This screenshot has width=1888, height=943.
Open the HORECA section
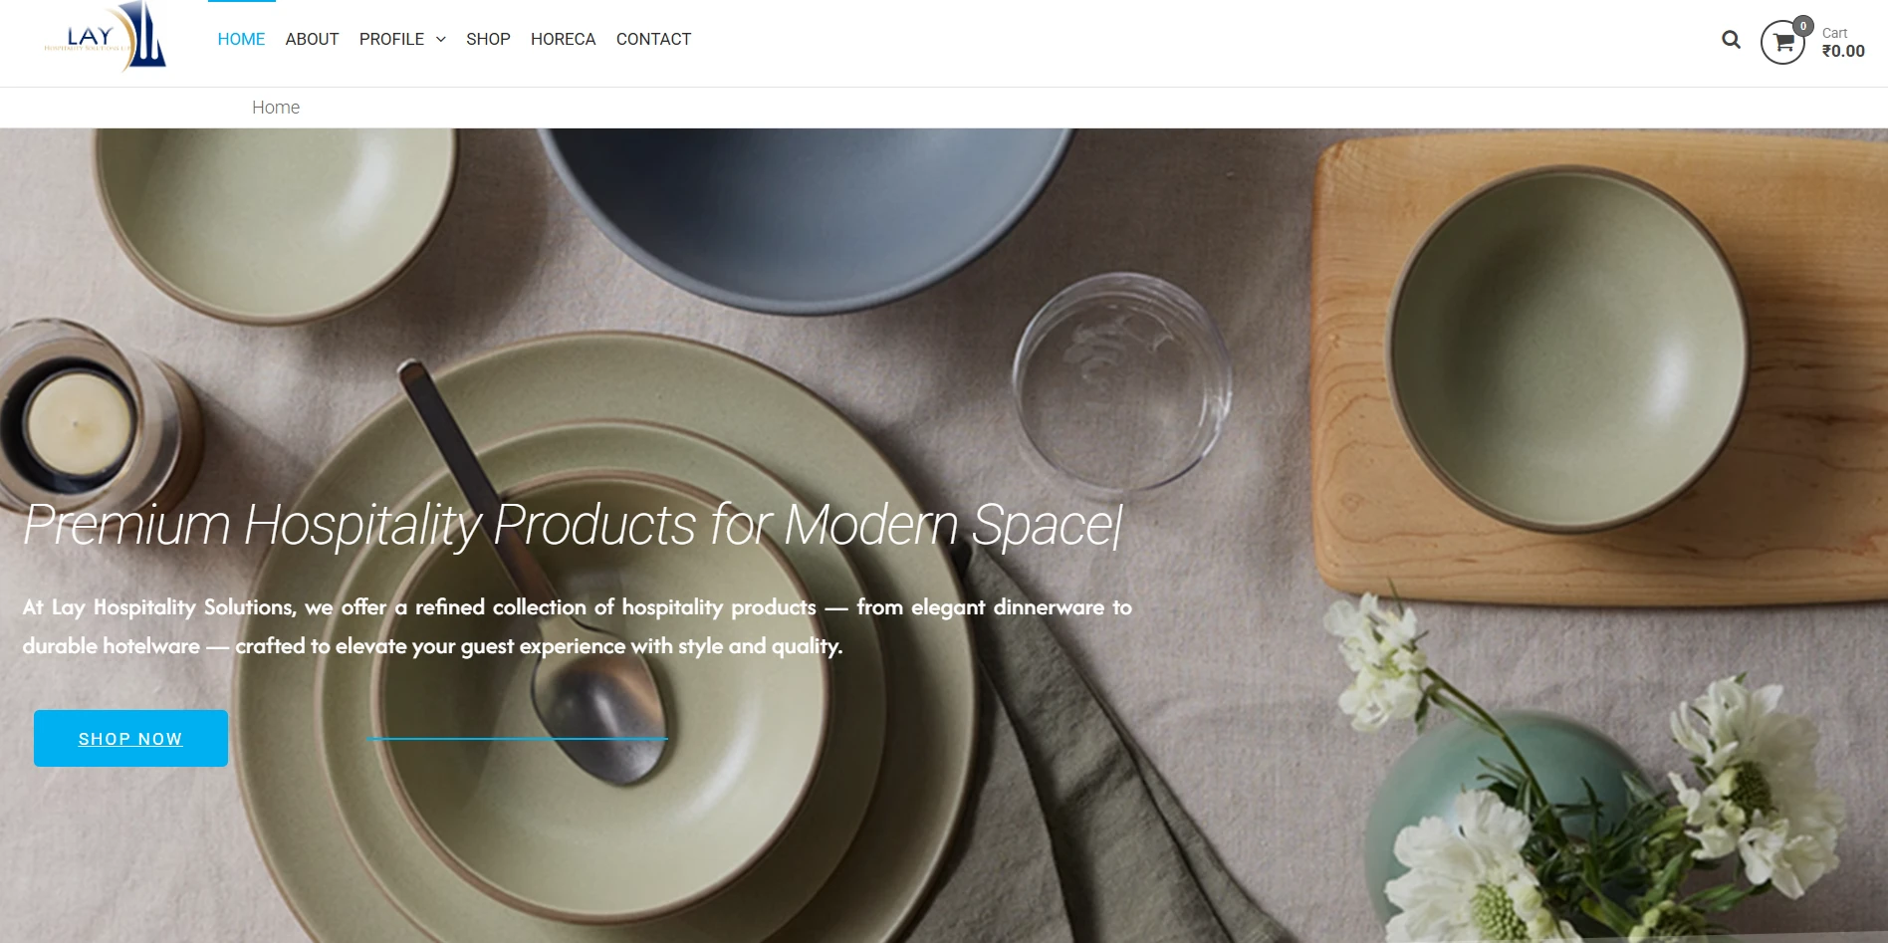tap(563, 39)
